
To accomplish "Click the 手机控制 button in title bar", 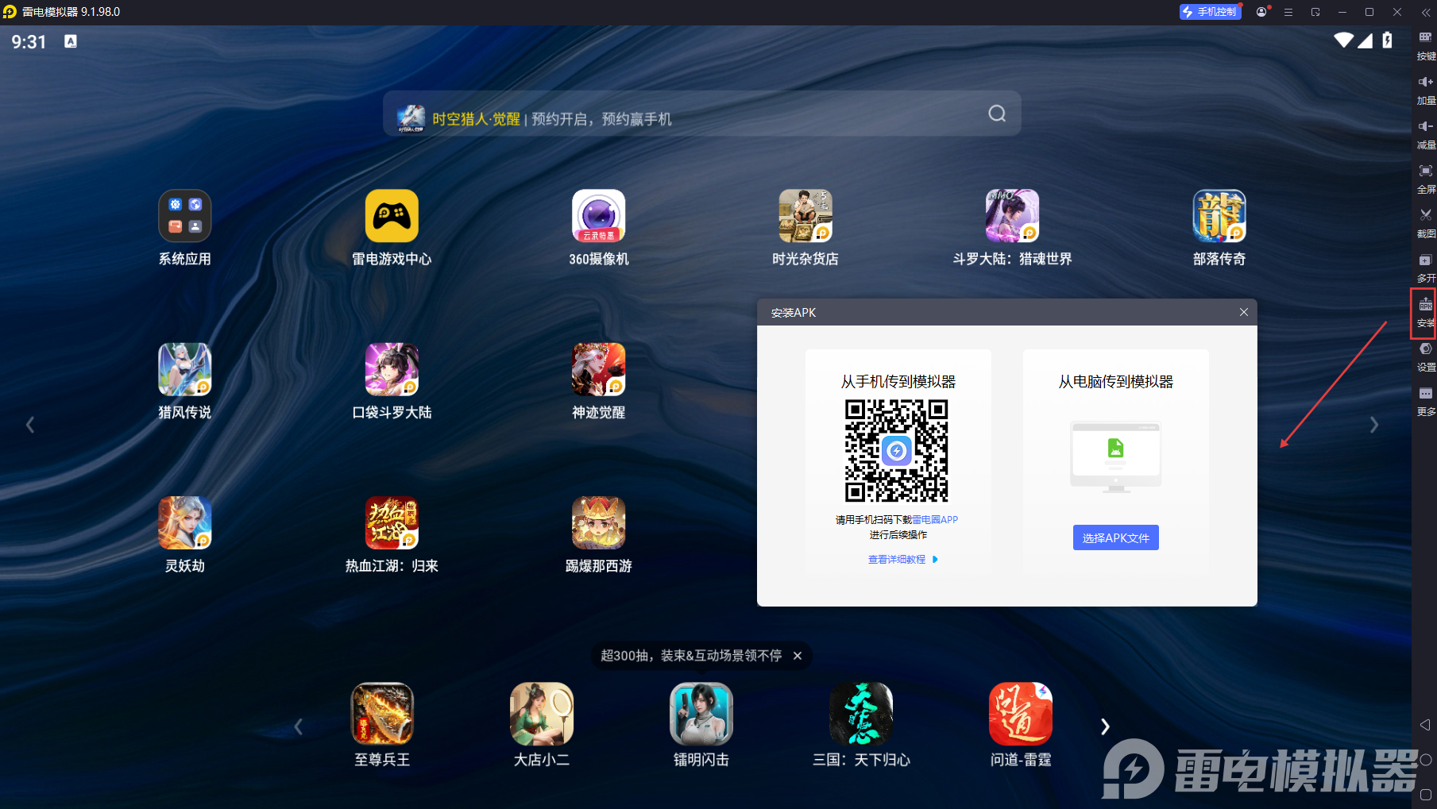I will tap(1211, 12).
